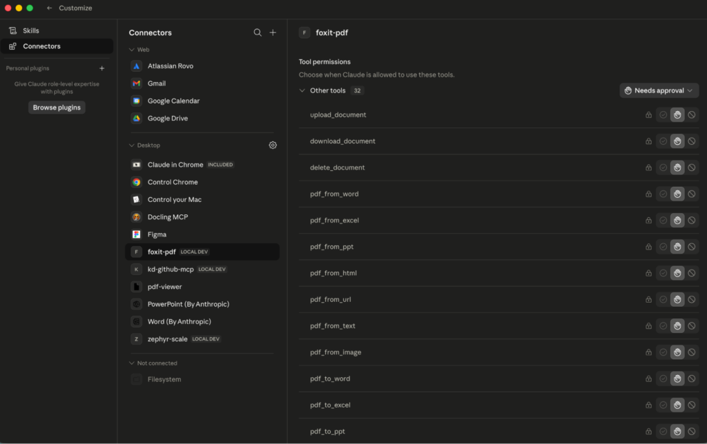Block the delete_document tool

point(692,168)
